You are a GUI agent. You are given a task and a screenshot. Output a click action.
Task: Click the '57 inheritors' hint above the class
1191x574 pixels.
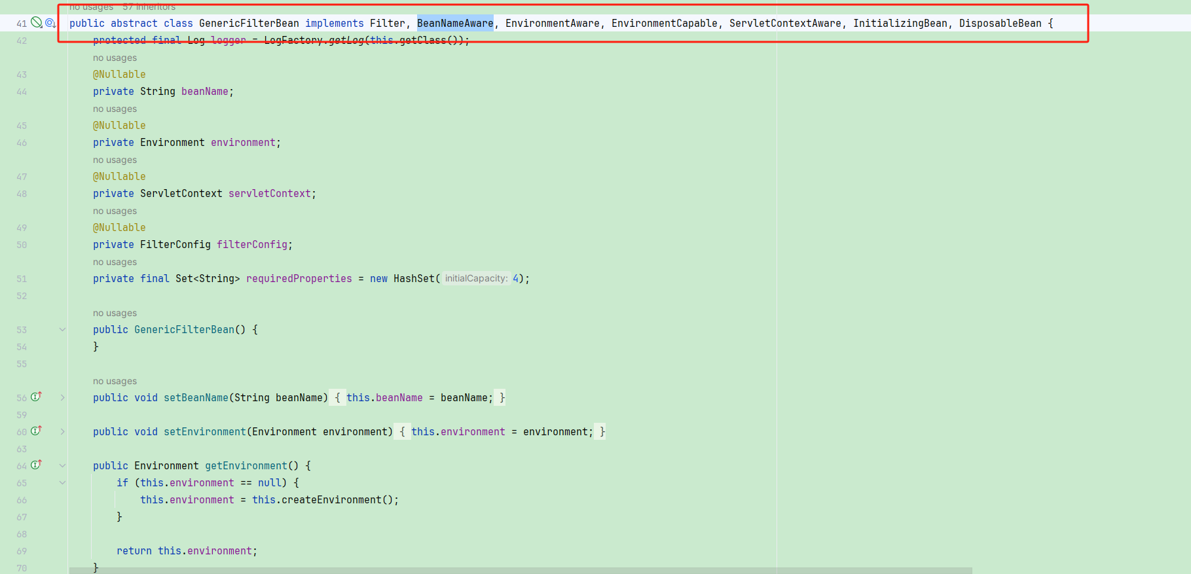point(149,7)
